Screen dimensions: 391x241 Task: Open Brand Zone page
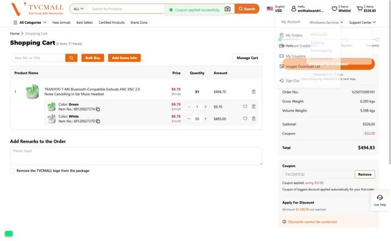[139, 23]
